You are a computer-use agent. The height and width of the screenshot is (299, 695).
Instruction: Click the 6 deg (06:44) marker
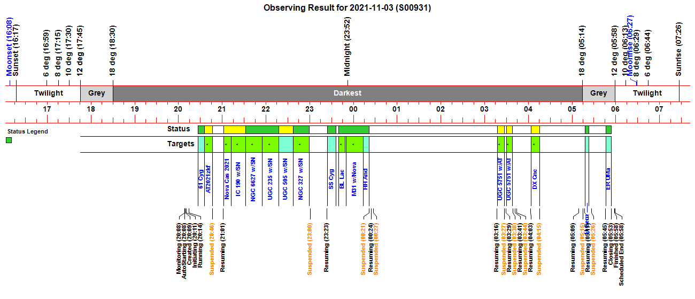coord(648,54)
